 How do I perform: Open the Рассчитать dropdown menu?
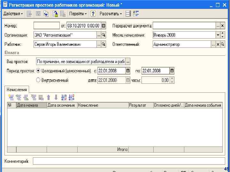111,14
